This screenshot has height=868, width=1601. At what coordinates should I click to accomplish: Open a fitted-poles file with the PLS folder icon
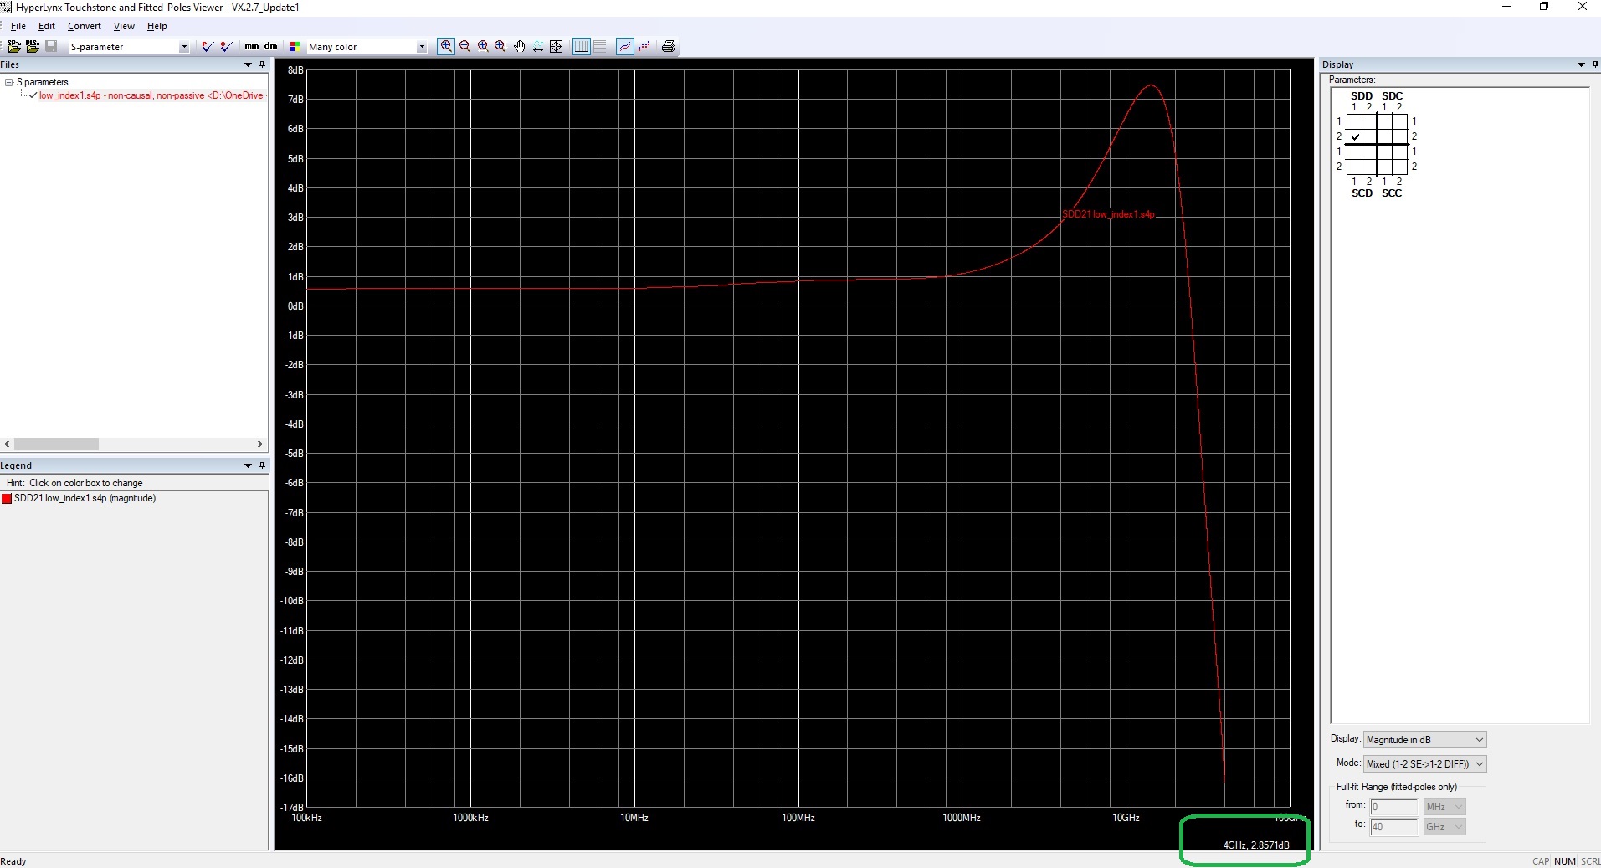click(x=32, y=46)
